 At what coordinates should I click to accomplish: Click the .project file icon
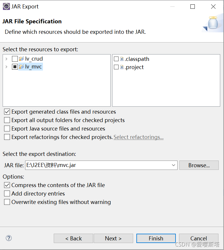(x=122, y=67)
